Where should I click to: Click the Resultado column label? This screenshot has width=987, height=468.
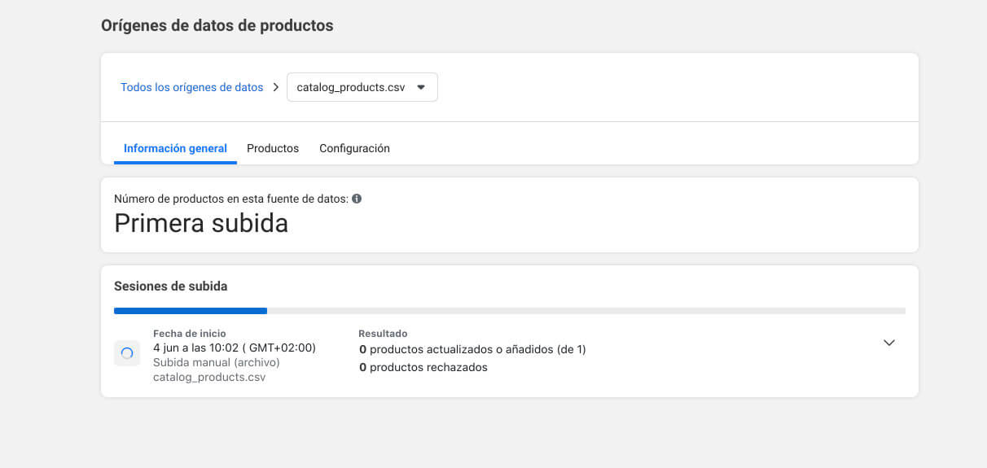(383, 334)
